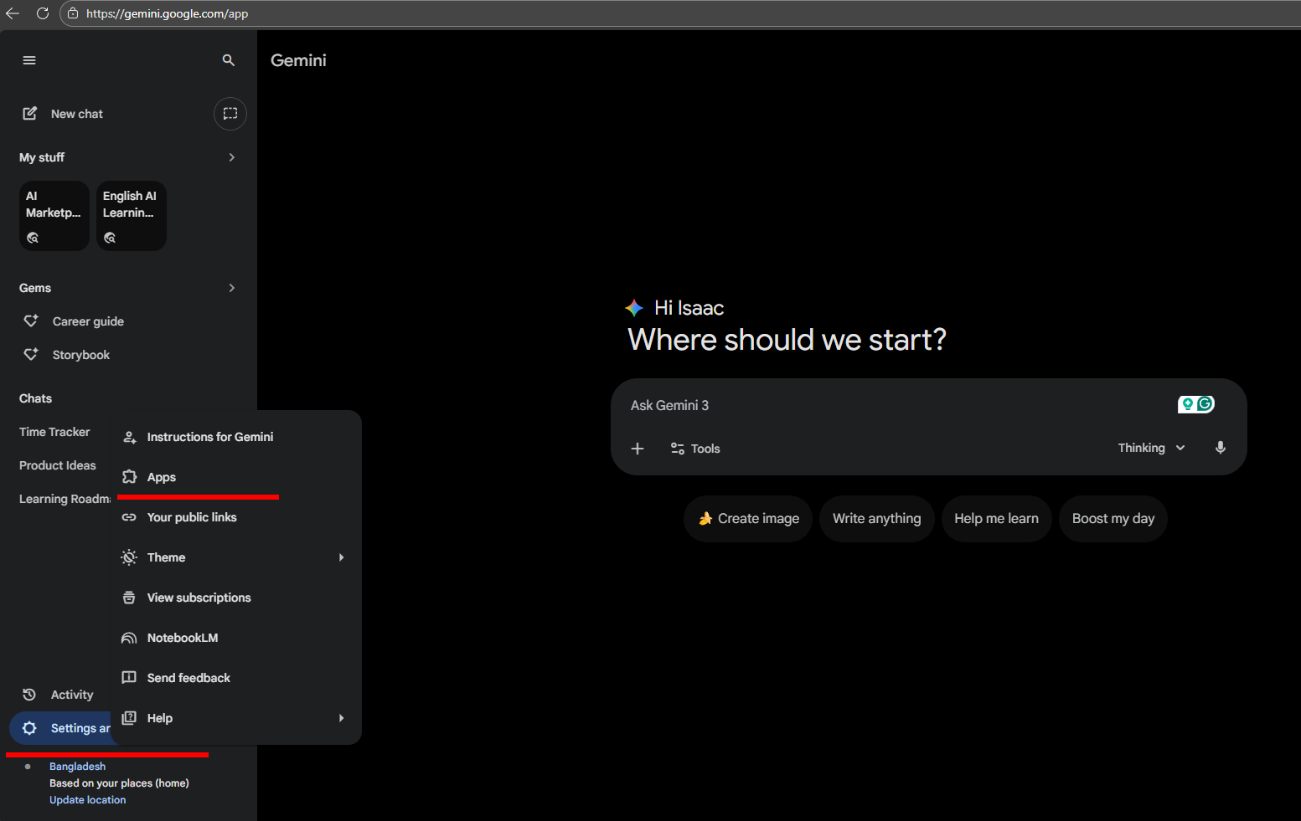Click the Gemini sparkle logo beside Hi Isaac
Image resolution: width=1301 pixels, height=821 pixels.
(x=634, y=308)
